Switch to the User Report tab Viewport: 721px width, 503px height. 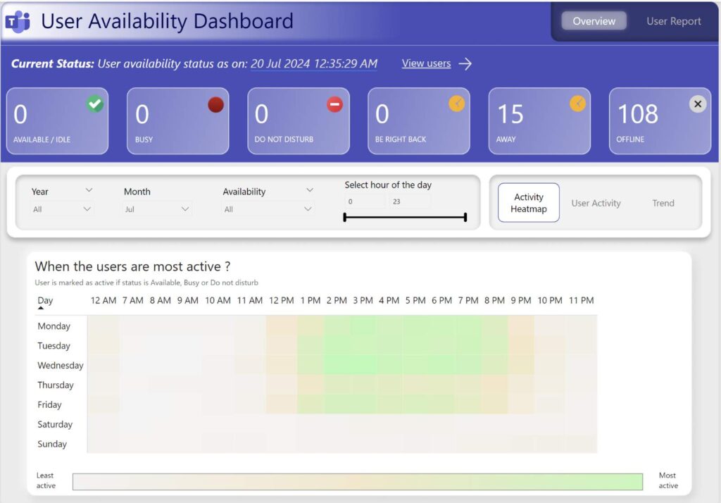[x=673, y=21]
